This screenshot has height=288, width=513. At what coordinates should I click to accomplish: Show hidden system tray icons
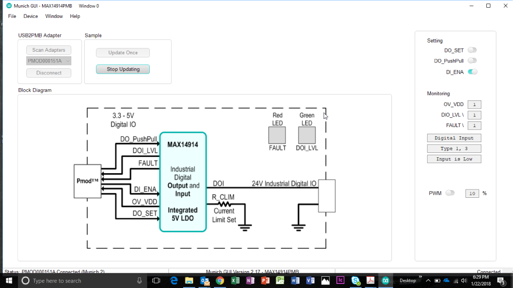[428, 281]
